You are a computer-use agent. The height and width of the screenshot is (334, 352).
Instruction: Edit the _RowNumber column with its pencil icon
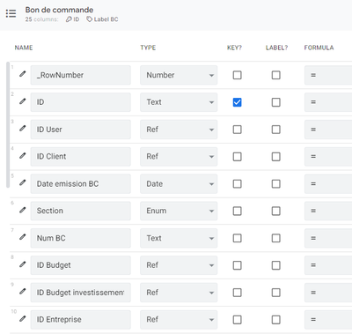[x=23, y=74]
